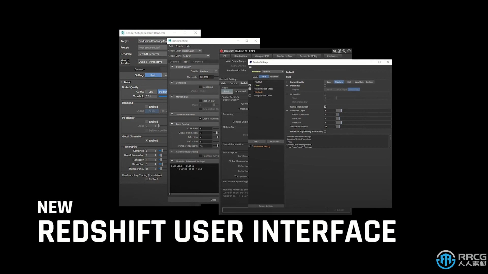The height and width of the screenshot is (274, 488).
Task: Click the IPR tab icon in Redshift ROP
Action: click(x=224, y=56)
